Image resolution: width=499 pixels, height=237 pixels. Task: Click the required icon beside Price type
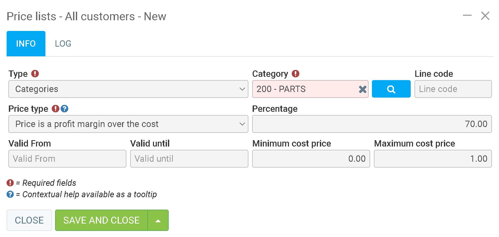(x=55, y=109)
